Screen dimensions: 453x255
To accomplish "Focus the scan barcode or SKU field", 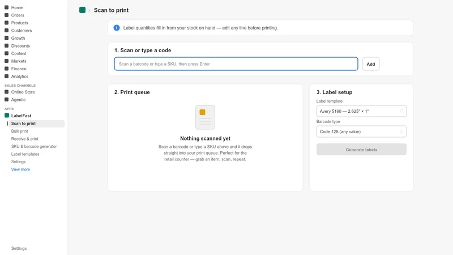I will click(x=236, y=64).
